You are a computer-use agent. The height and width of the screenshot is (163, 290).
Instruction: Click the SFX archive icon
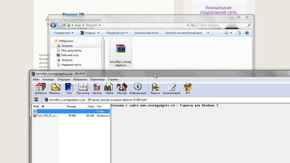(188, 89)
